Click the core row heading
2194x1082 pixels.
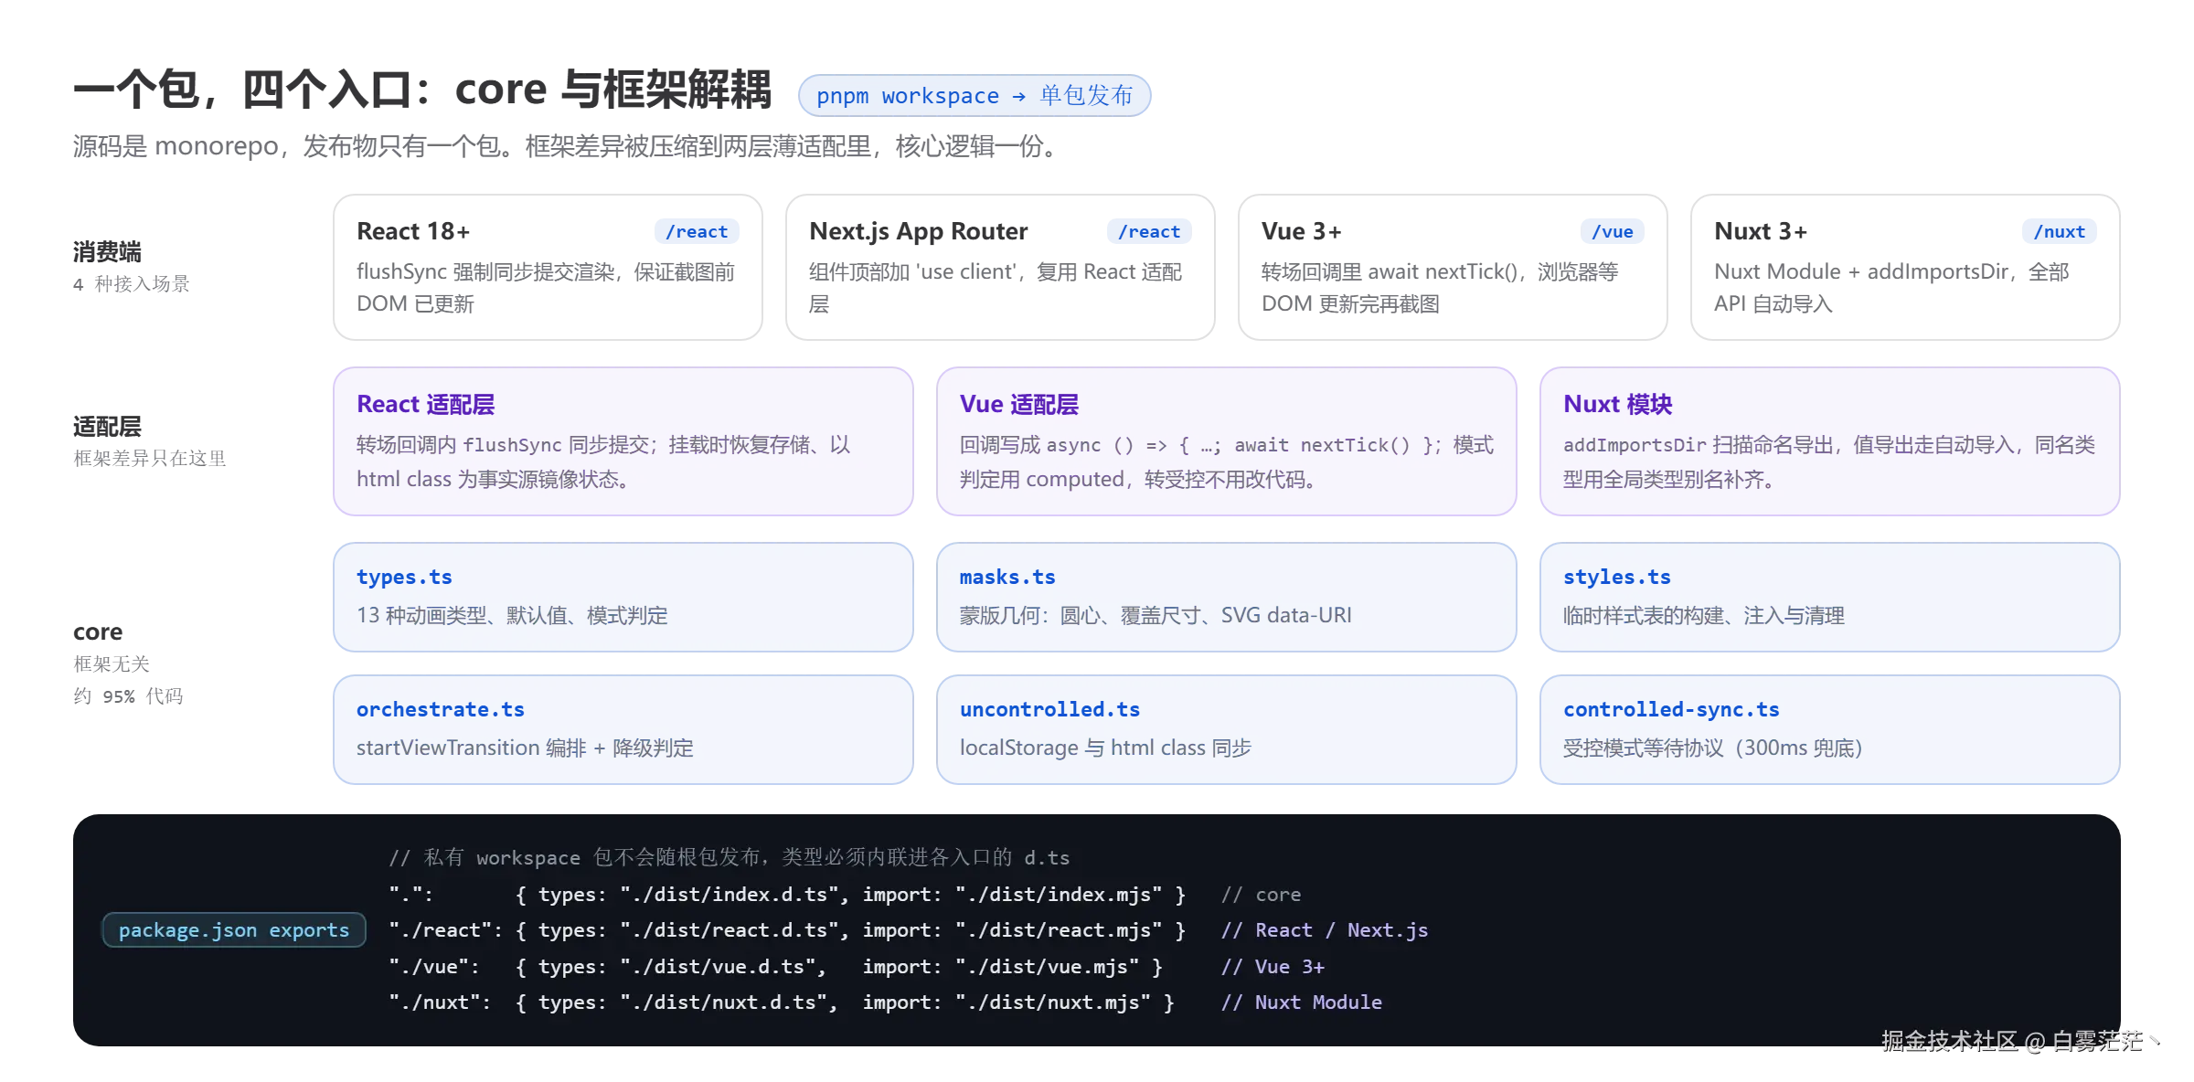tap(98, 632)
